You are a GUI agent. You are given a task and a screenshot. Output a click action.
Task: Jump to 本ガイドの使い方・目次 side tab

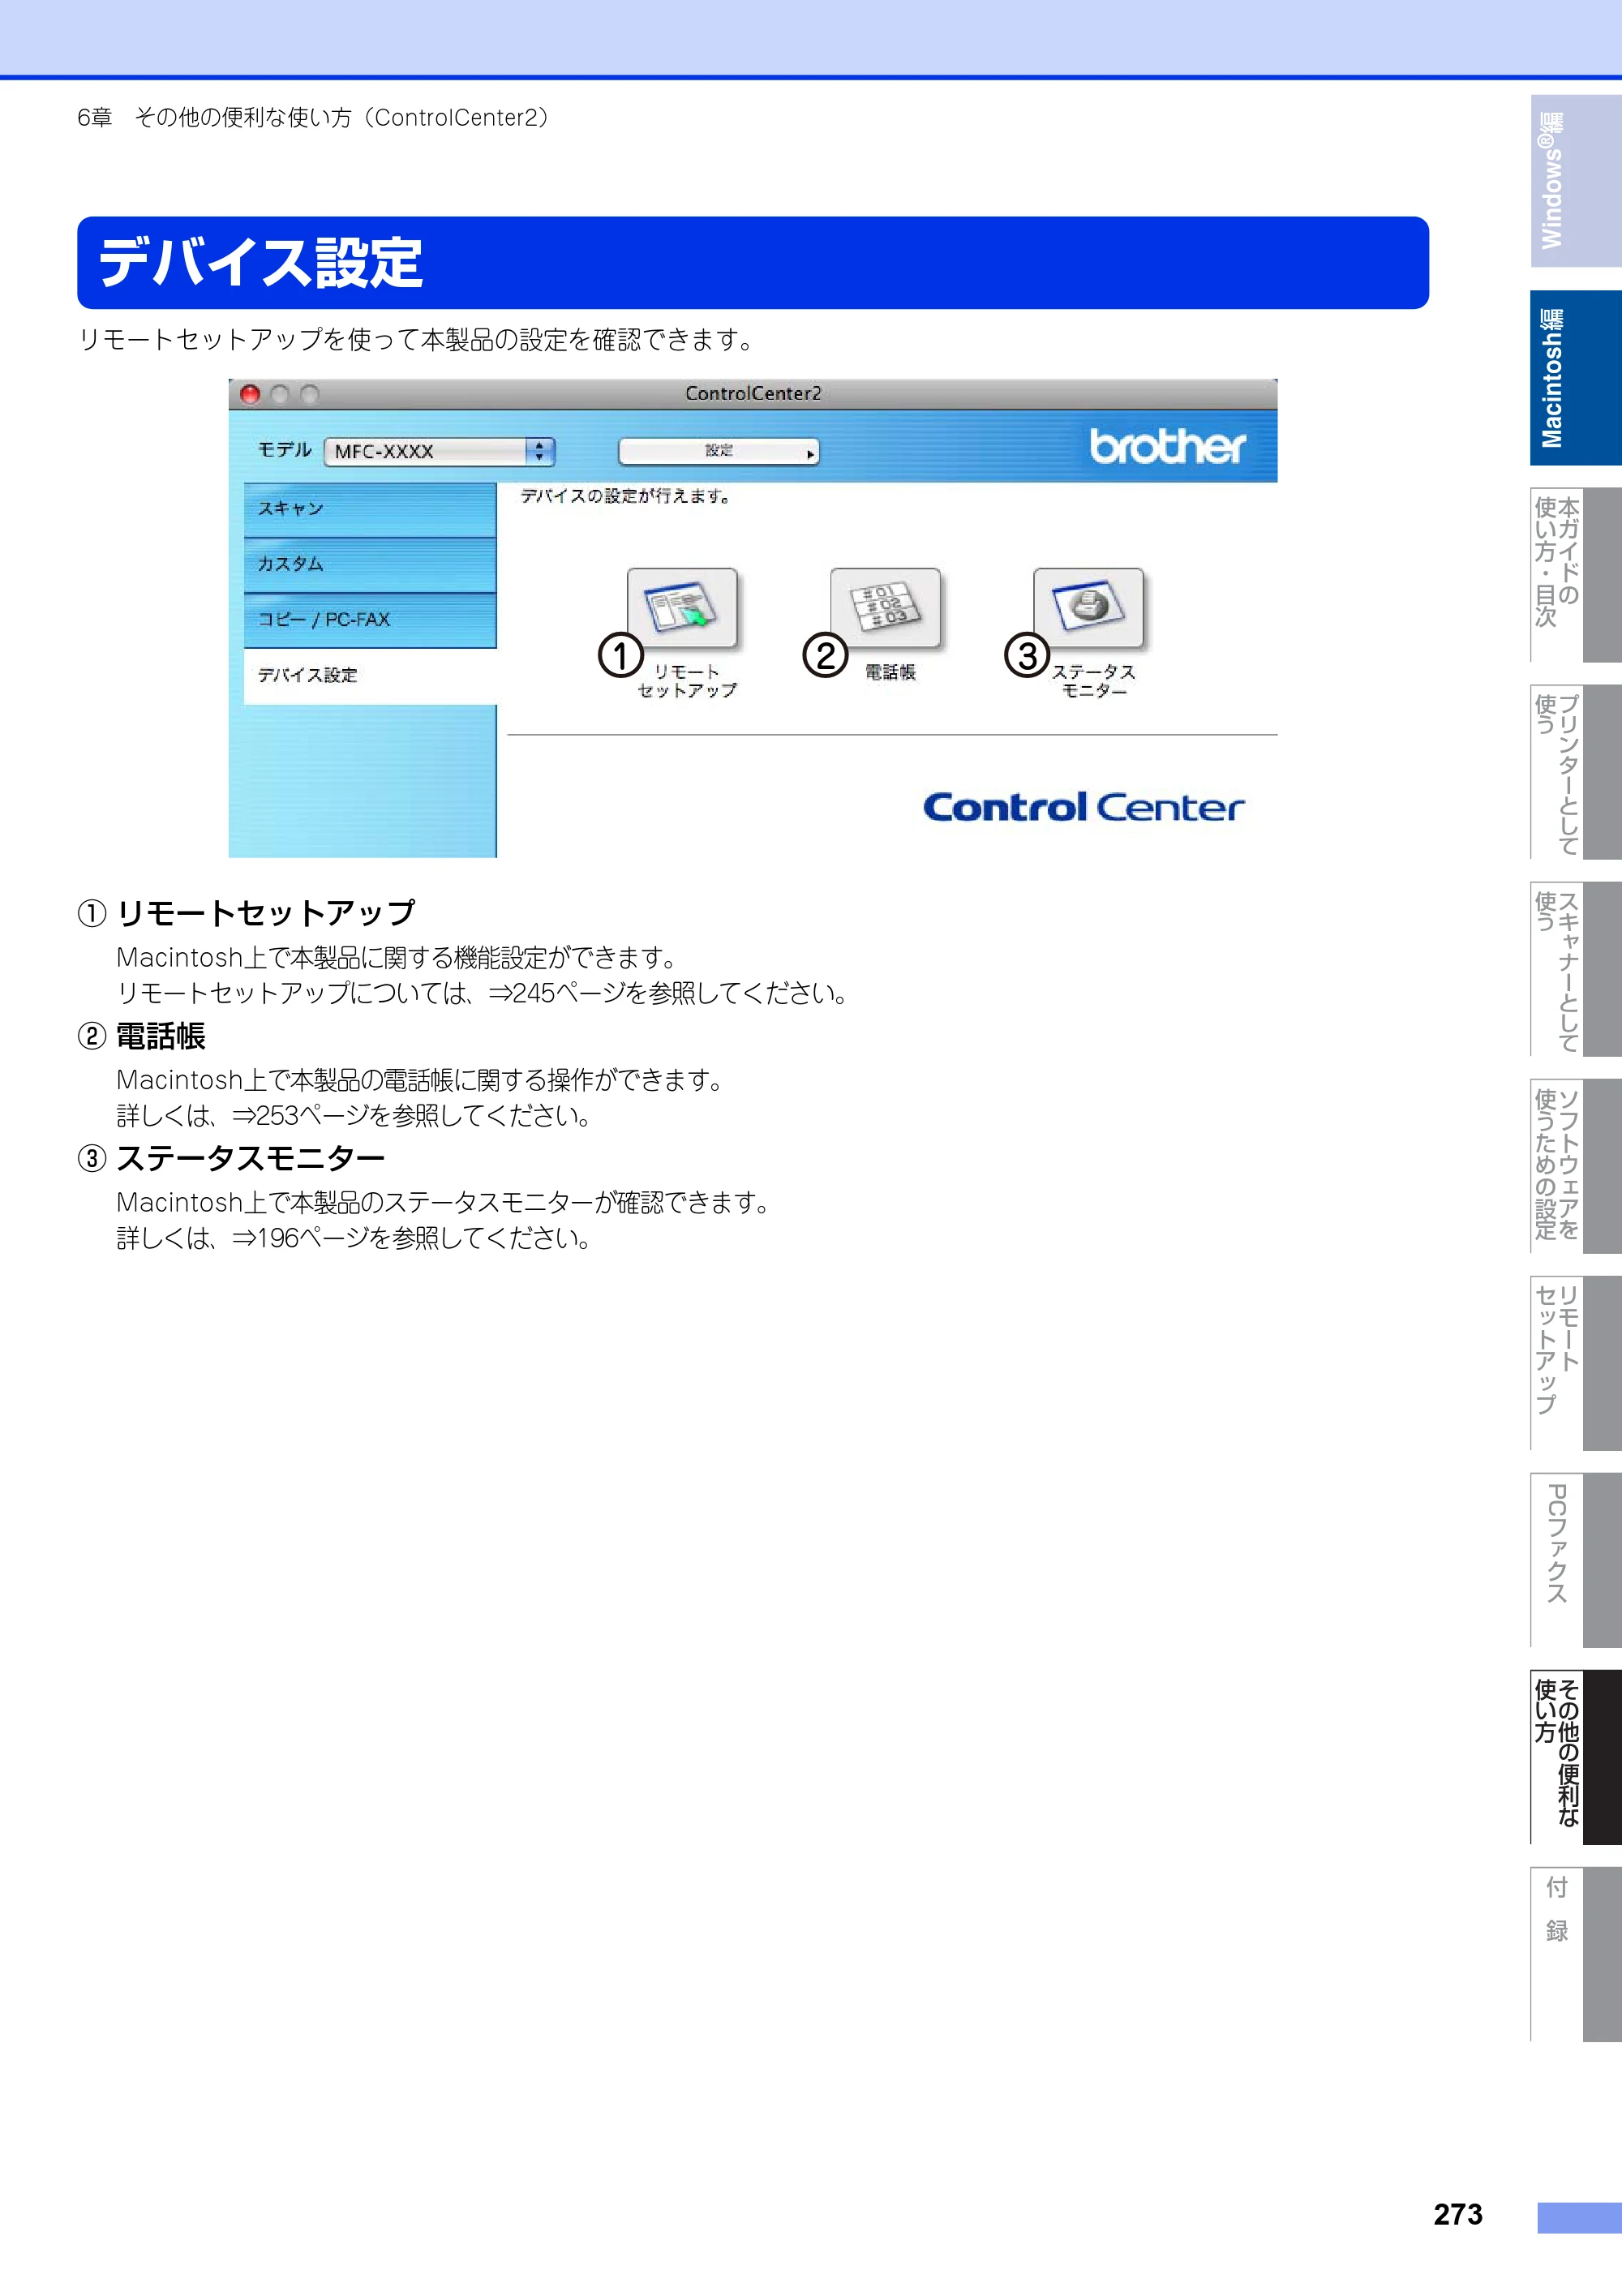[1575, 575]
